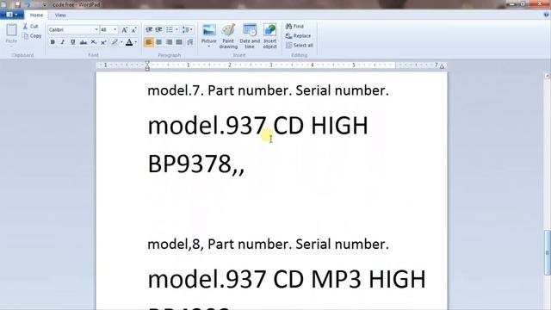Toggle superscript formatting
This screenshot has height=310, width=551.
103,42
